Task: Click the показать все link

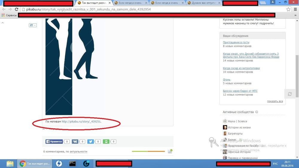Action: tap(275, 101)
